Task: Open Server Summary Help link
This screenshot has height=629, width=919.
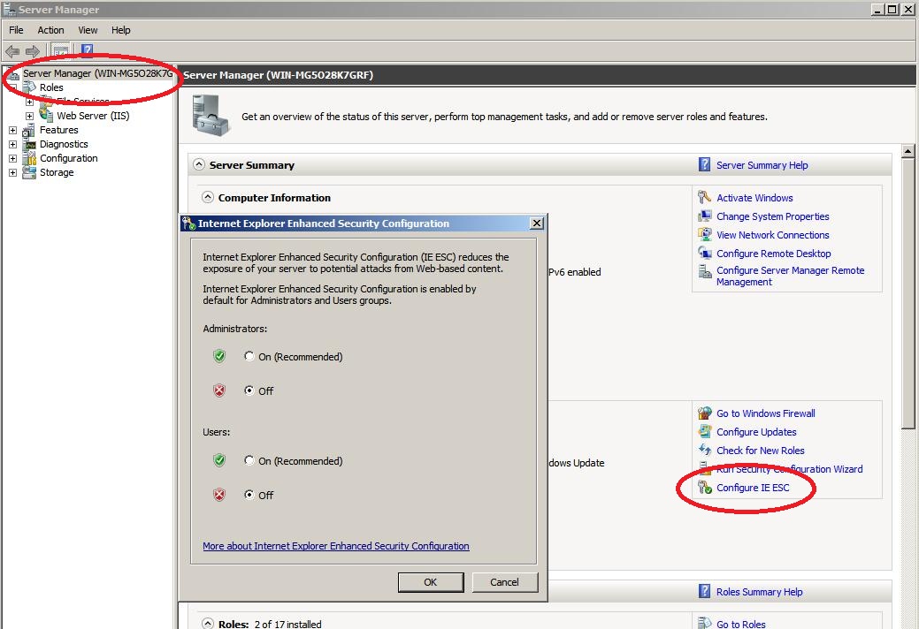Action: 762,165
